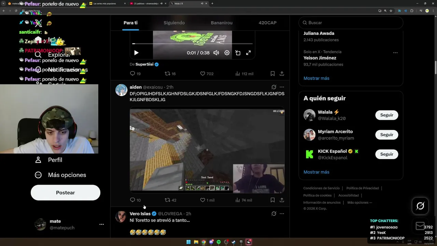Open Windows Start menu
Viewport: 437px width, 246px height.
point(188,242)
